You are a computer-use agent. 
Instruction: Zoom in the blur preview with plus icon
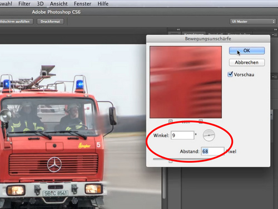pos(201,121)
